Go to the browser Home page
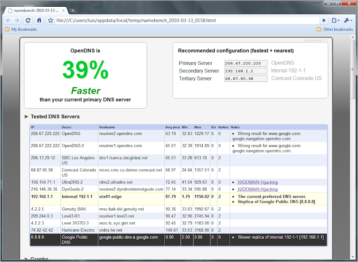The width and height of the screenshot is (358, 262). click(x=39, y=20)
